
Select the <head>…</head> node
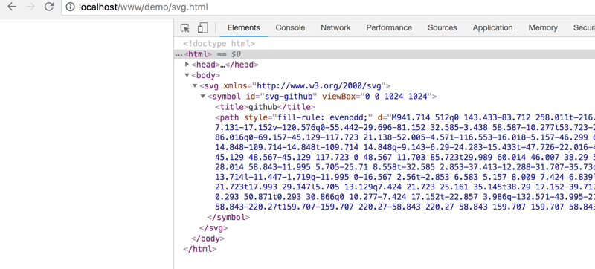coord(225,65)
